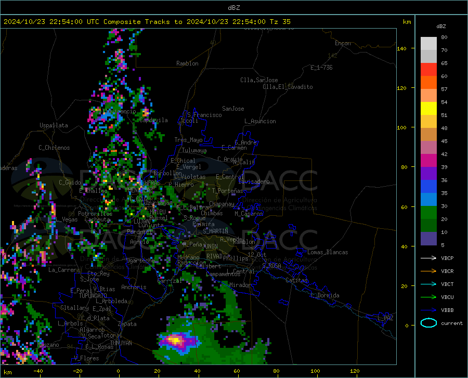
Task: Pick the magenta swatch in the dBZ scale
Action: [x=428, y=161]
